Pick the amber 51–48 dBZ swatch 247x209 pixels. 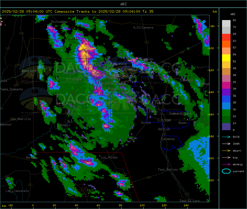click(x=226, y=65)
